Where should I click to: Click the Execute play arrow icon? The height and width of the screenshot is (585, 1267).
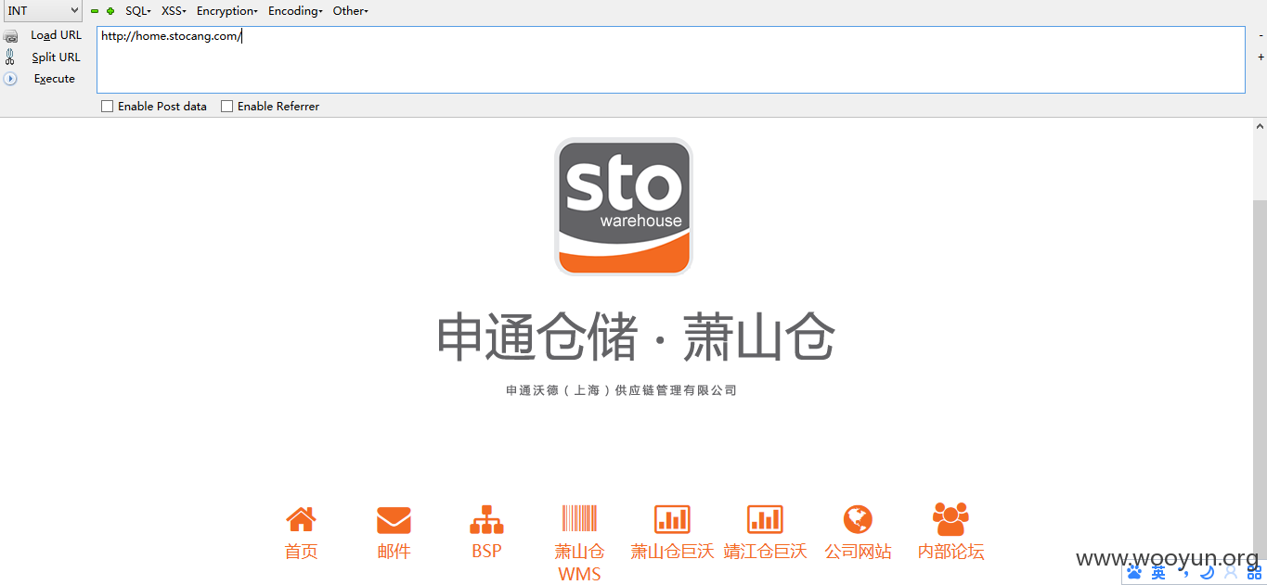pyautogui.click(x=10, y=79)
